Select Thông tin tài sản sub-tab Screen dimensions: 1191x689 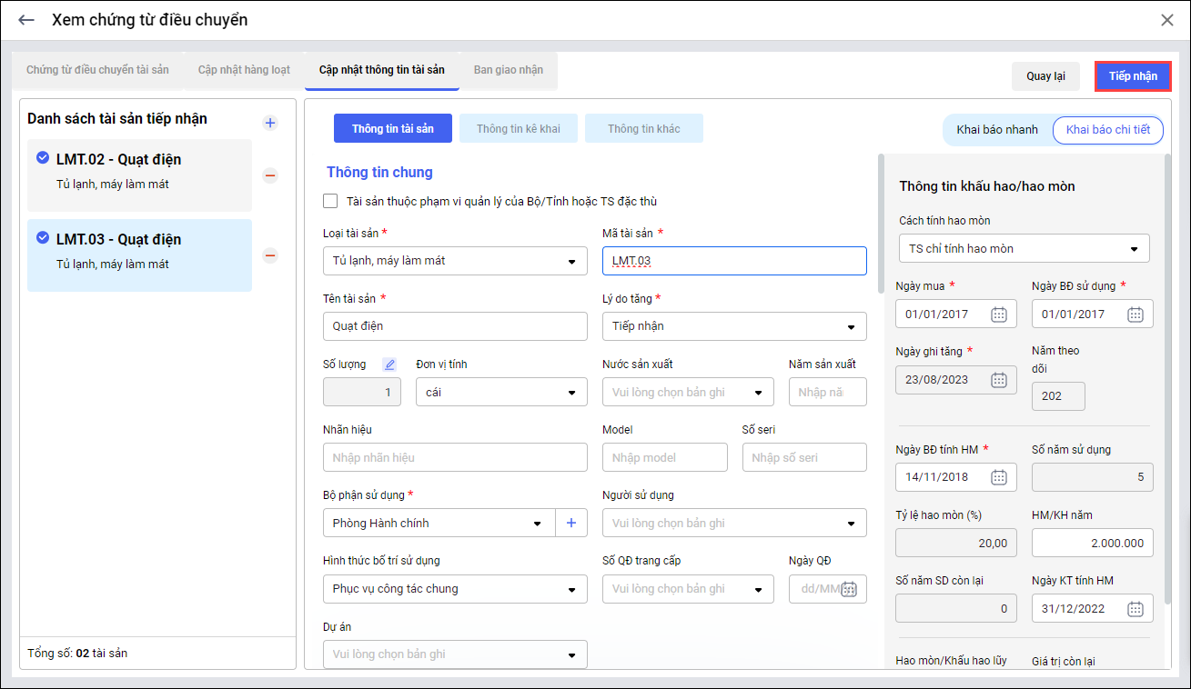click(393, 129)
